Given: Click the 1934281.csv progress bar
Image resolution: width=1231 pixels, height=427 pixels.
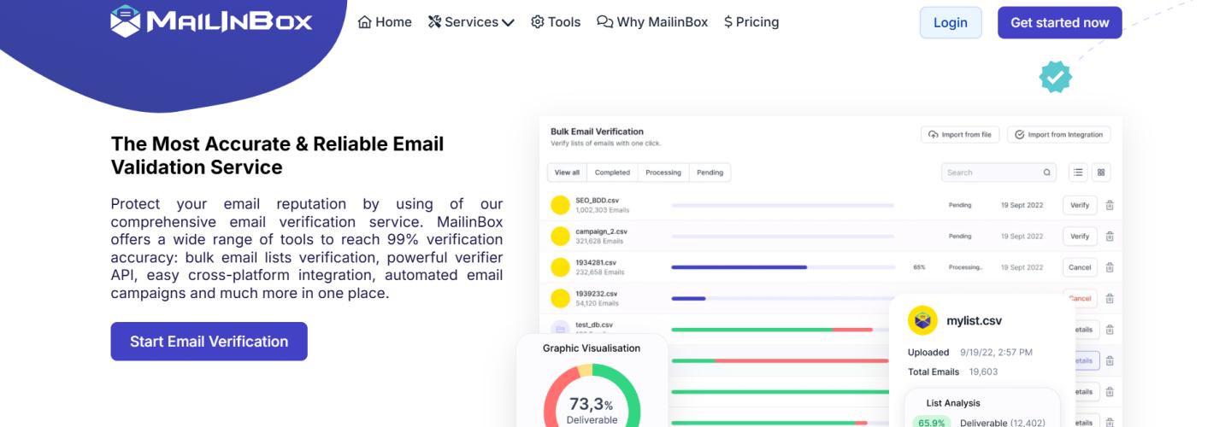Looking at the screenshot, I should coord(782,267).
